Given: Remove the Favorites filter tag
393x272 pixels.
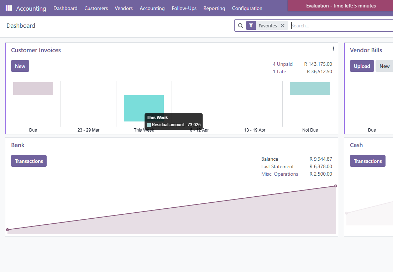Looking at the screenshot, I should coord(283,26).
